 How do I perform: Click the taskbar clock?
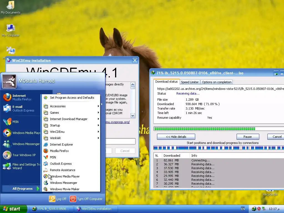(274, 209)
